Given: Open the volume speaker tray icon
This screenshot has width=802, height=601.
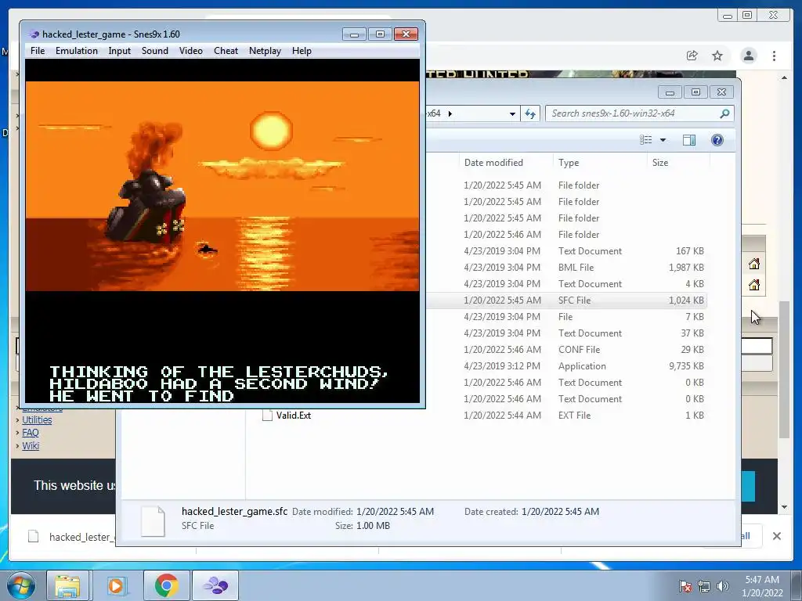Looking at the screenshot, I should (x=722, y=586).
